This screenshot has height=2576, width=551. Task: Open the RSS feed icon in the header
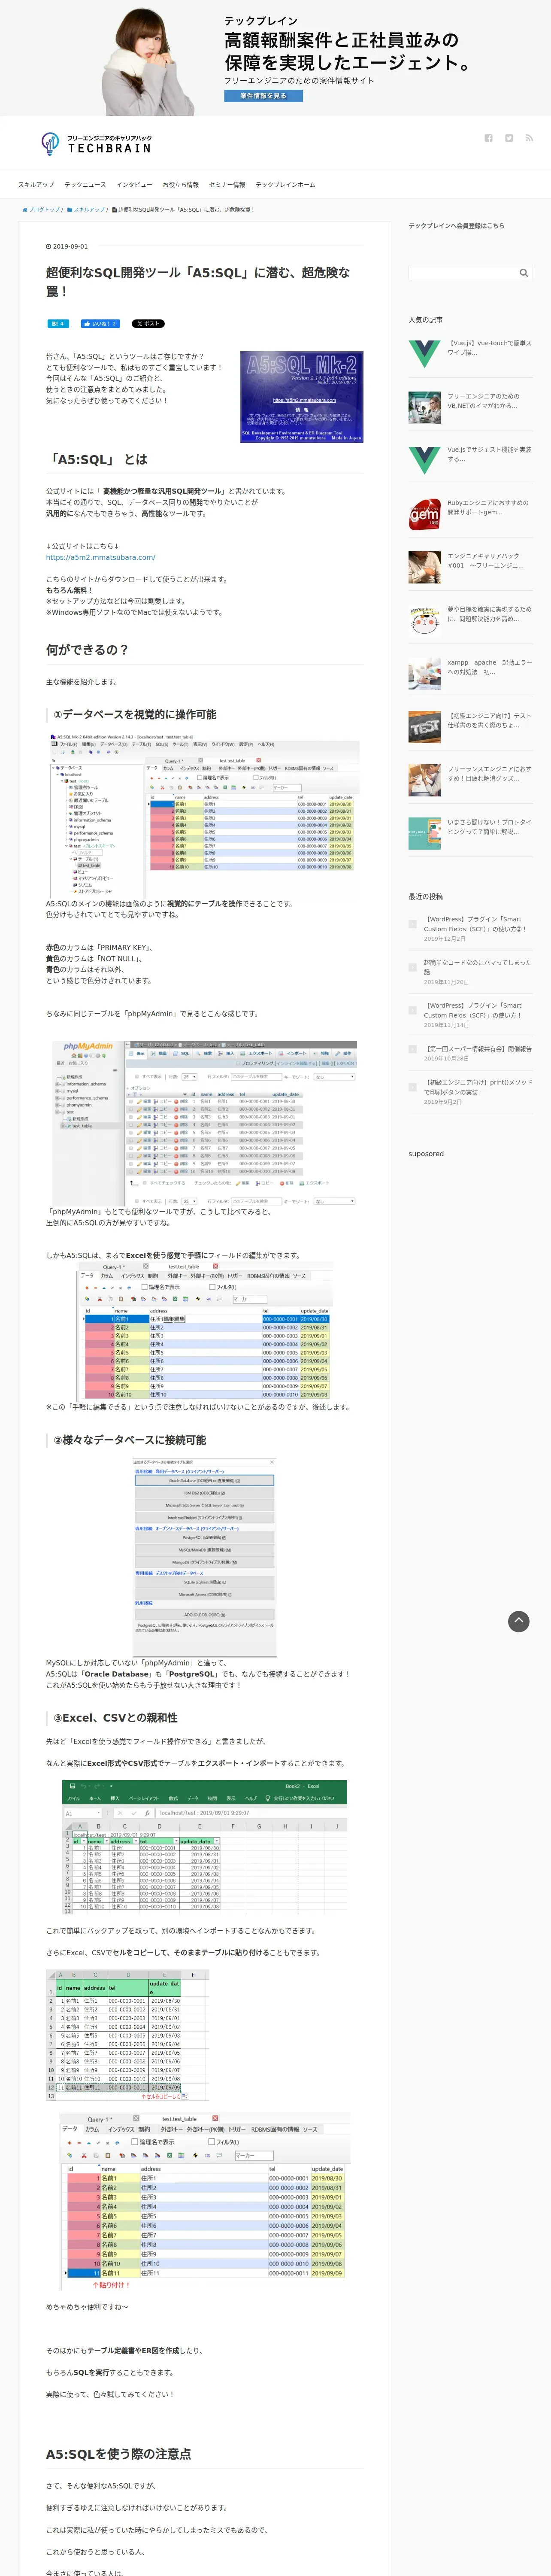529,138
